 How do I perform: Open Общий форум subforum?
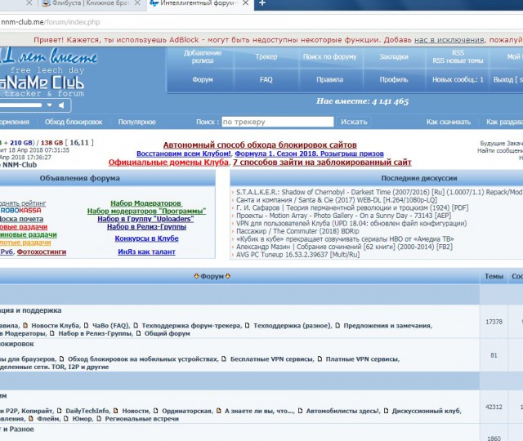point(167,334)
